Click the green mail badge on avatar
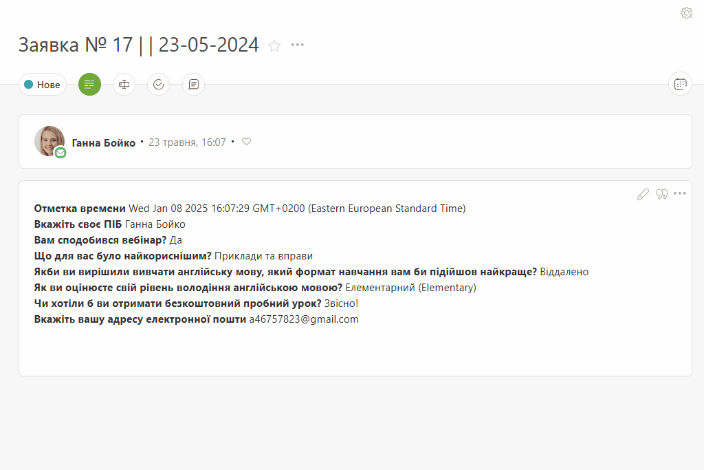The height and width of the screenshot is (470, 704). (60, 153)
